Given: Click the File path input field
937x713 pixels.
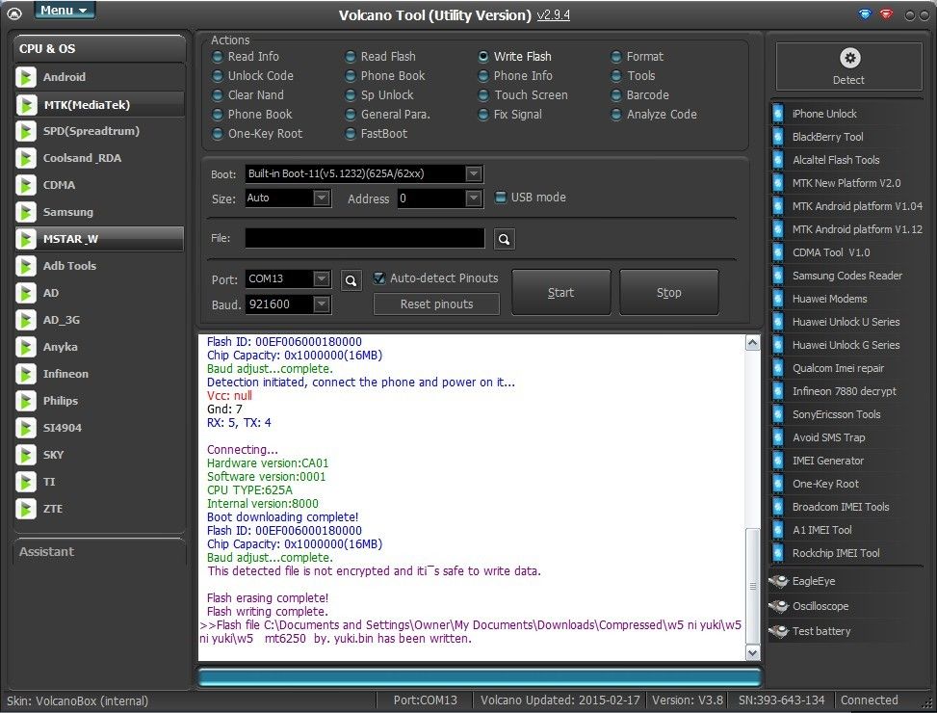Looking at the screenshot, I should (x=364, y=238).
